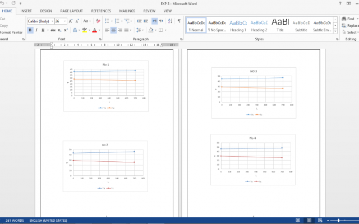Screen dimensions: 359x224
Task: Select Center alignment
Action: 113,30
